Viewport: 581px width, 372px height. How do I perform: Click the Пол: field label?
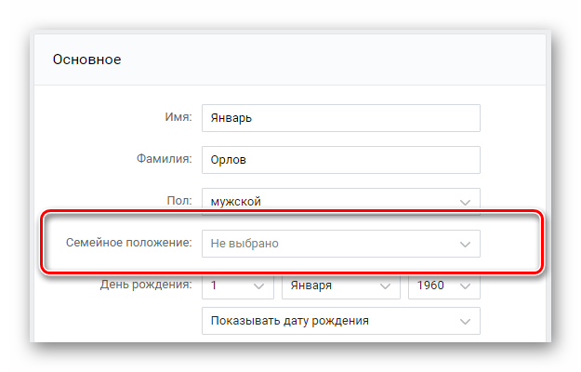tap(179, 201)
